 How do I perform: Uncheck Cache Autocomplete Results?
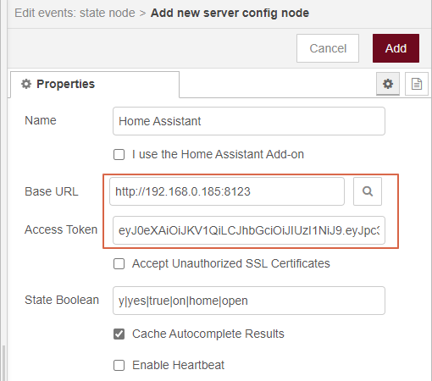tap(119, 334)
